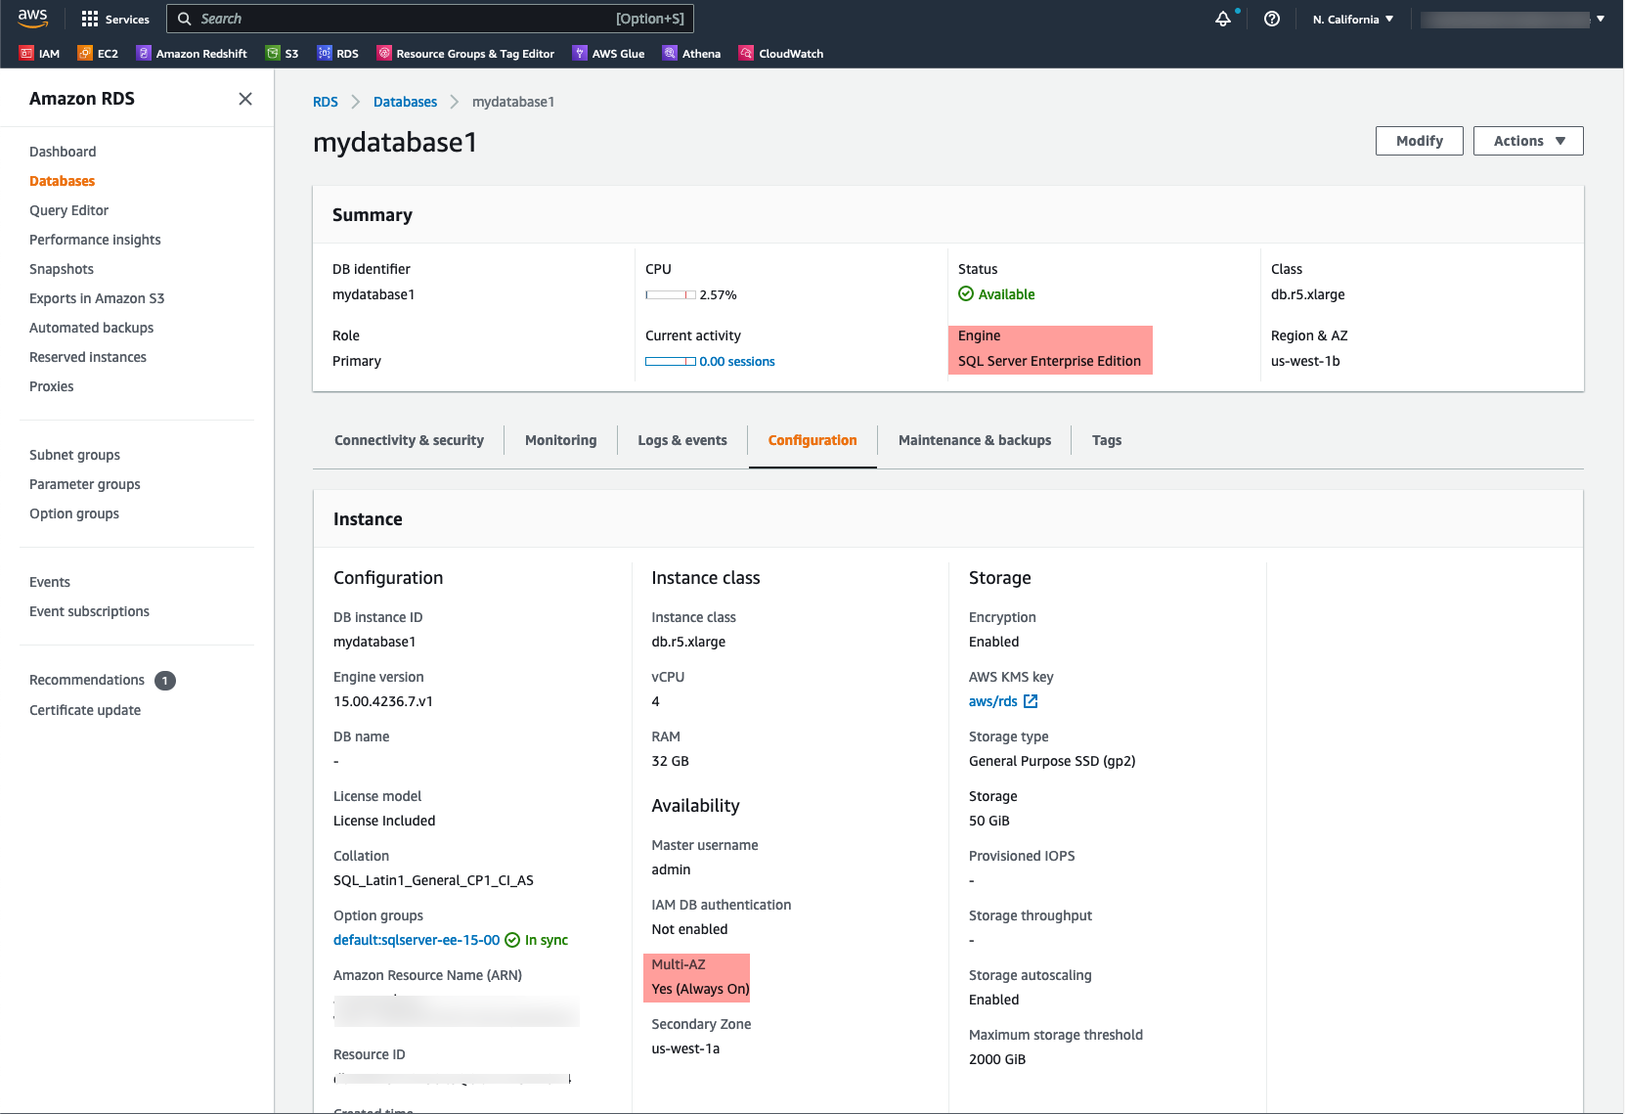Image resolution: width=1625 pixels, height=1114 pixels.
Task: Open Snapshots in the sidebar
Action: point(62,269)
